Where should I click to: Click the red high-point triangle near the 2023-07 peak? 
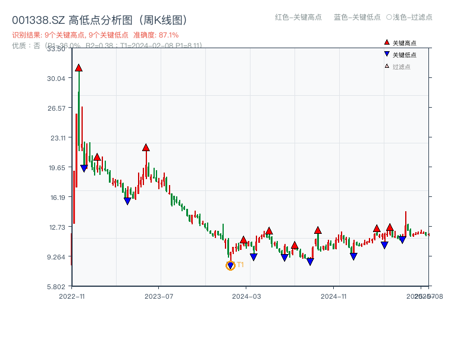coord(146,146)
